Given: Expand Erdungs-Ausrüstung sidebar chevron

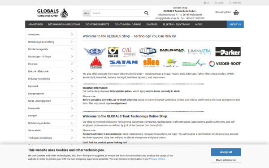Looking at the screenshot, I should (x=72, y=79).
